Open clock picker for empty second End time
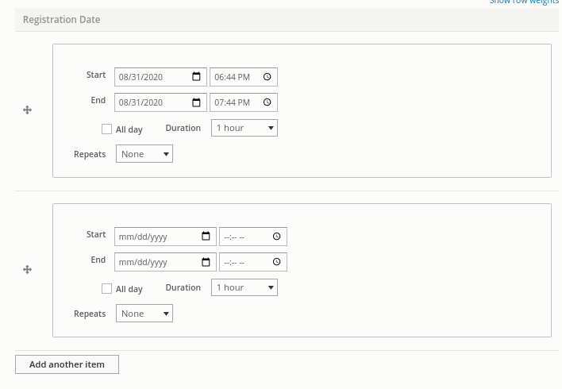 click(x=277, y=262)
